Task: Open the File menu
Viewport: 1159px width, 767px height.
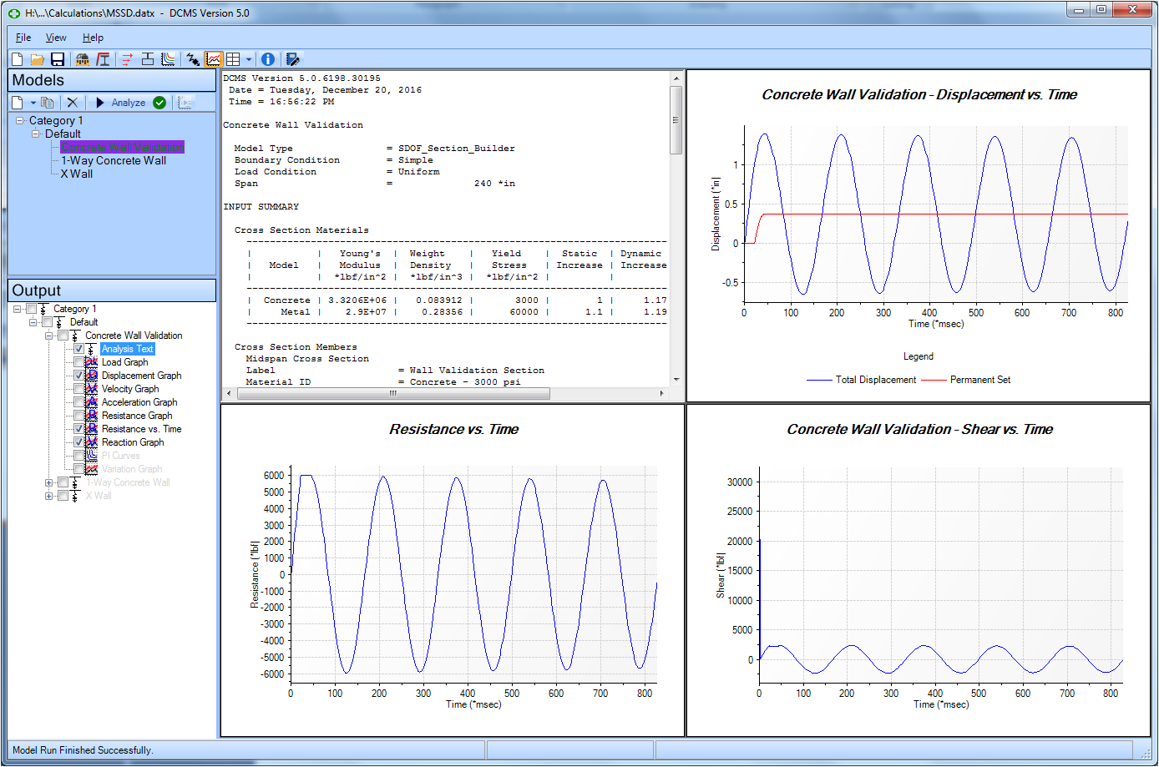Action: click(x=23, y=38)
